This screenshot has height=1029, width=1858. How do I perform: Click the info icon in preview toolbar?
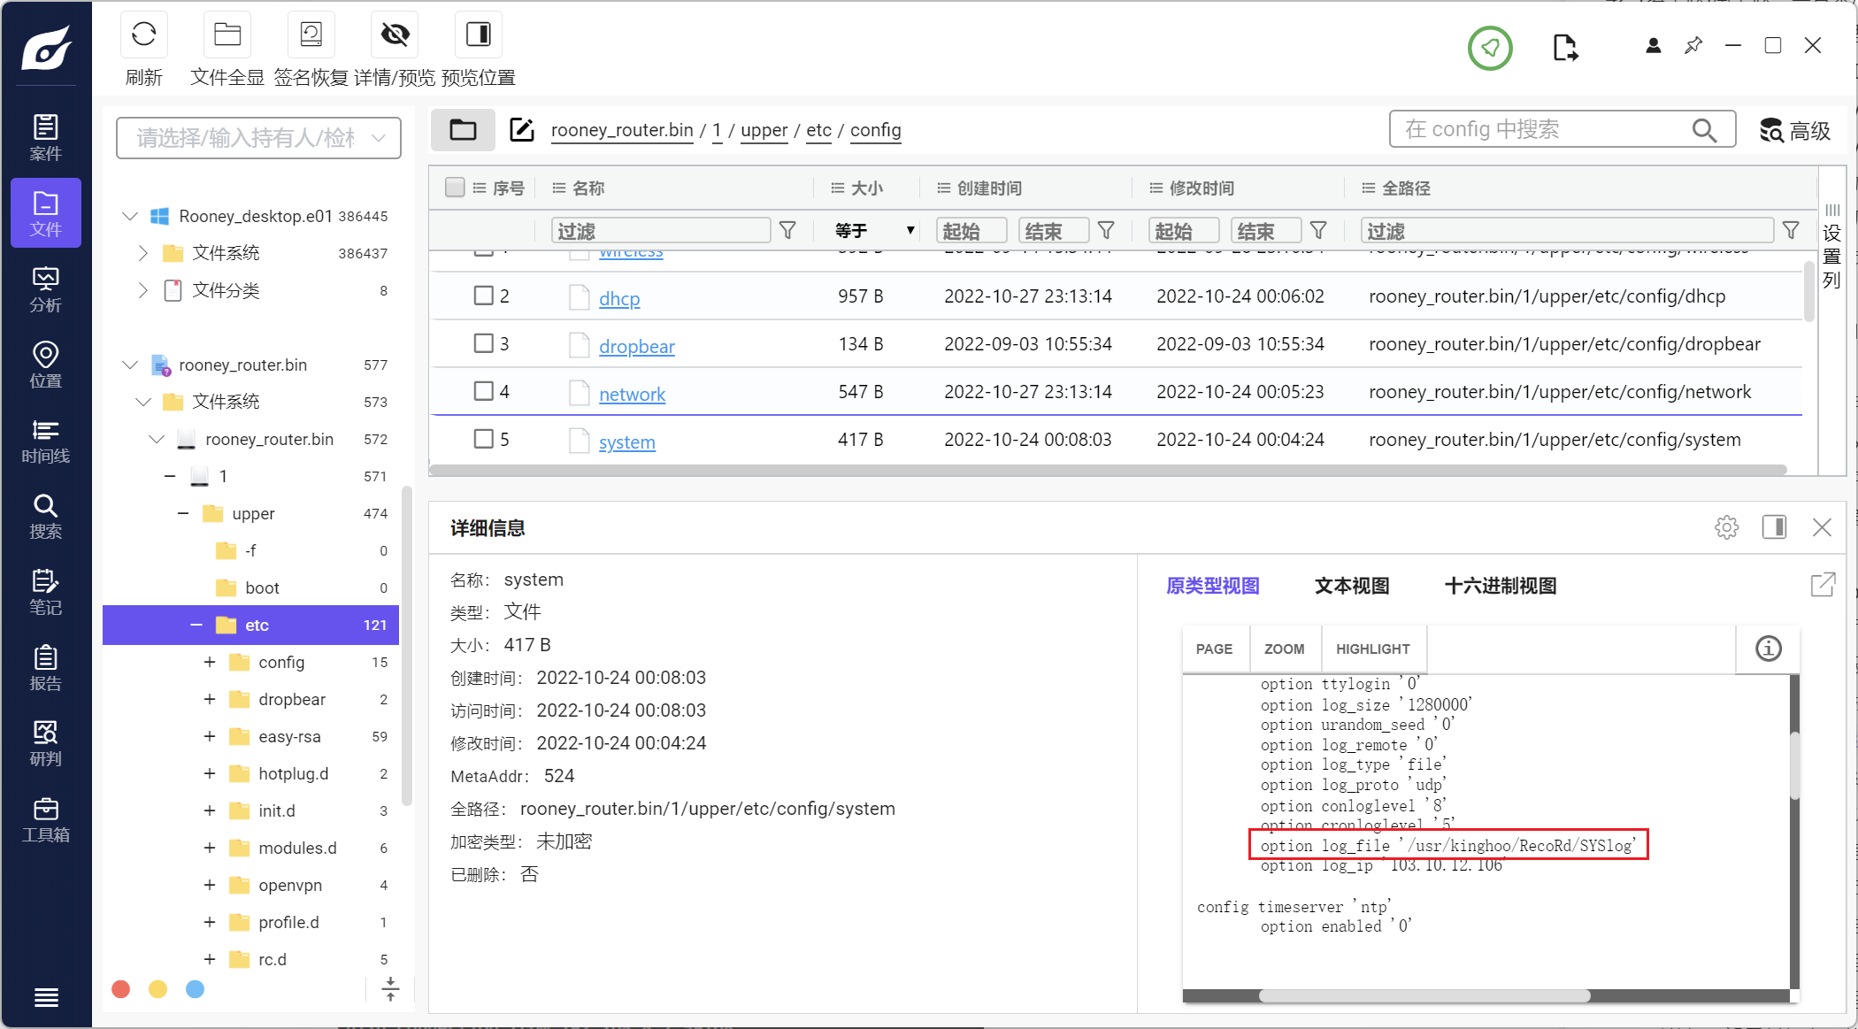click(x=1768, y=649)
